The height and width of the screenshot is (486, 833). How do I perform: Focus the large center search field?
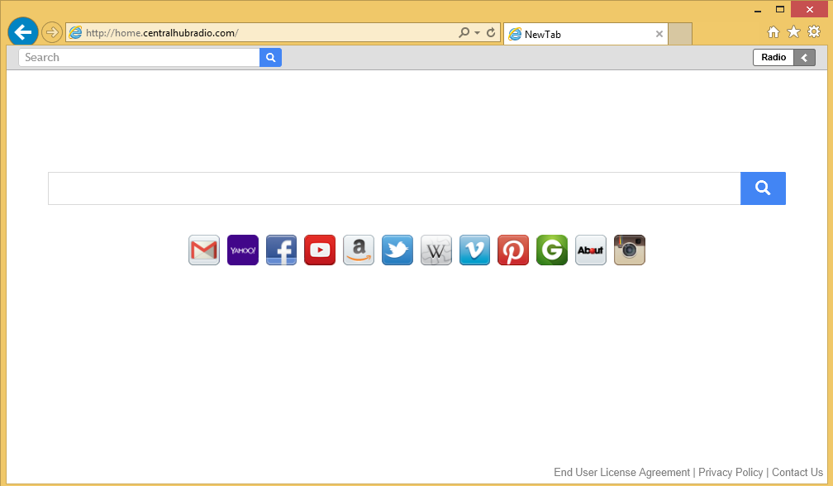[394, 188]
